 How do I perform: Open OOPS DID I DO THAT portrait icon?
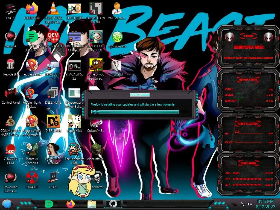53,149
